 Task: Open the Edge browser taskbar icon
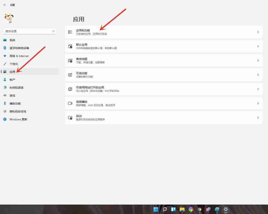coord(217,209)
